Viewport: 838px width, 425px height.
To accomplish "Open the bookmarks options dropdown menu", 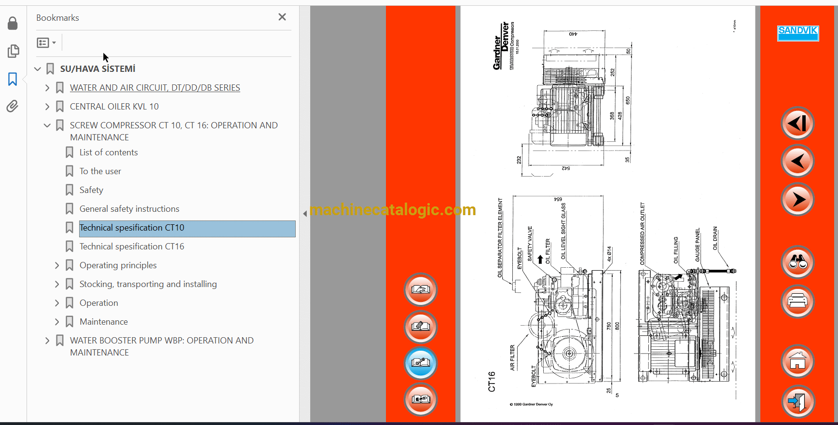I will pyautogui.click(x=46, y=43).
